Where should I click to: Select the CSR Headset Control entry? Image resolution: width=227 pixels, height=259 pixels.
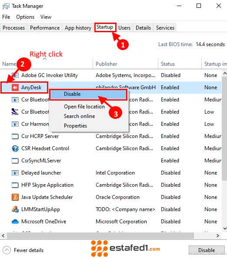point(45,148)
